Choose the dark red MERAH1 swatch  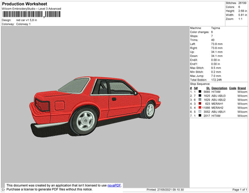point(200,104)
